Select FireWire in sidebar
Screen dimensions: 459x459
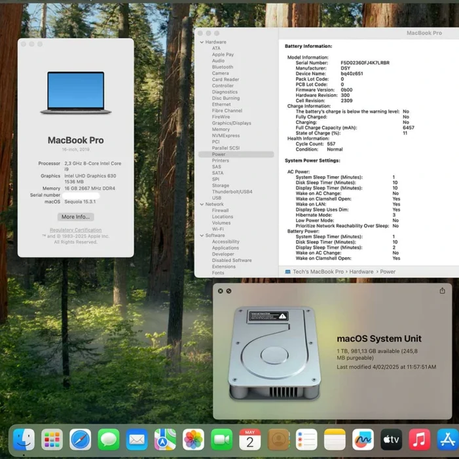221,117
